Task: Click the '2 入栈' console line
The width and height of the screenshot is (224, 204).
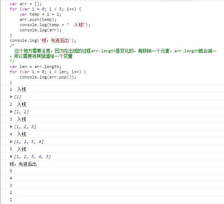Action: pyautogui.click(x=18, y=104)
